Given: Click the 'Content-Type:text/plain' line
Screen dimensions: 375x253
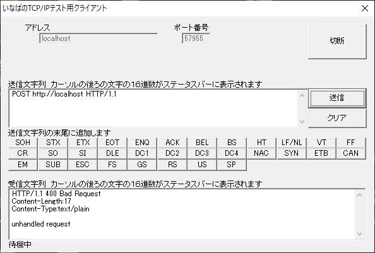Looking at the screenshot, I should click(x=51, y=209).
